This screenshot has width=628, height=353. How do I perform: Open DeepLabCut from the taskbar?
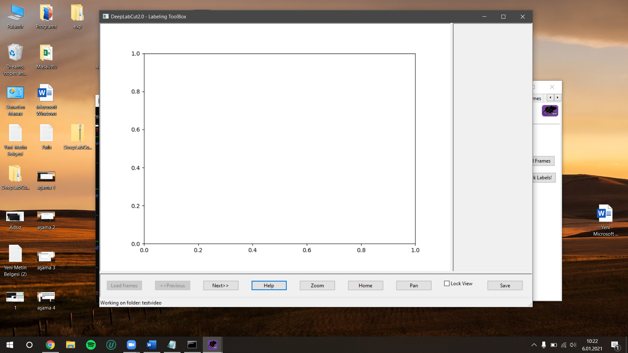click(213, 345)
